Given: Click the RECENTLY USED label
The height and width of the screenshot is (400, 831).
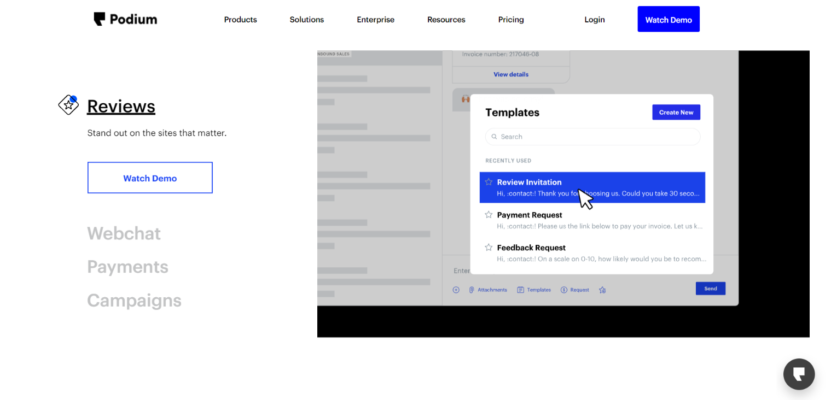Looking at the screenshot, I should point(508,161).
